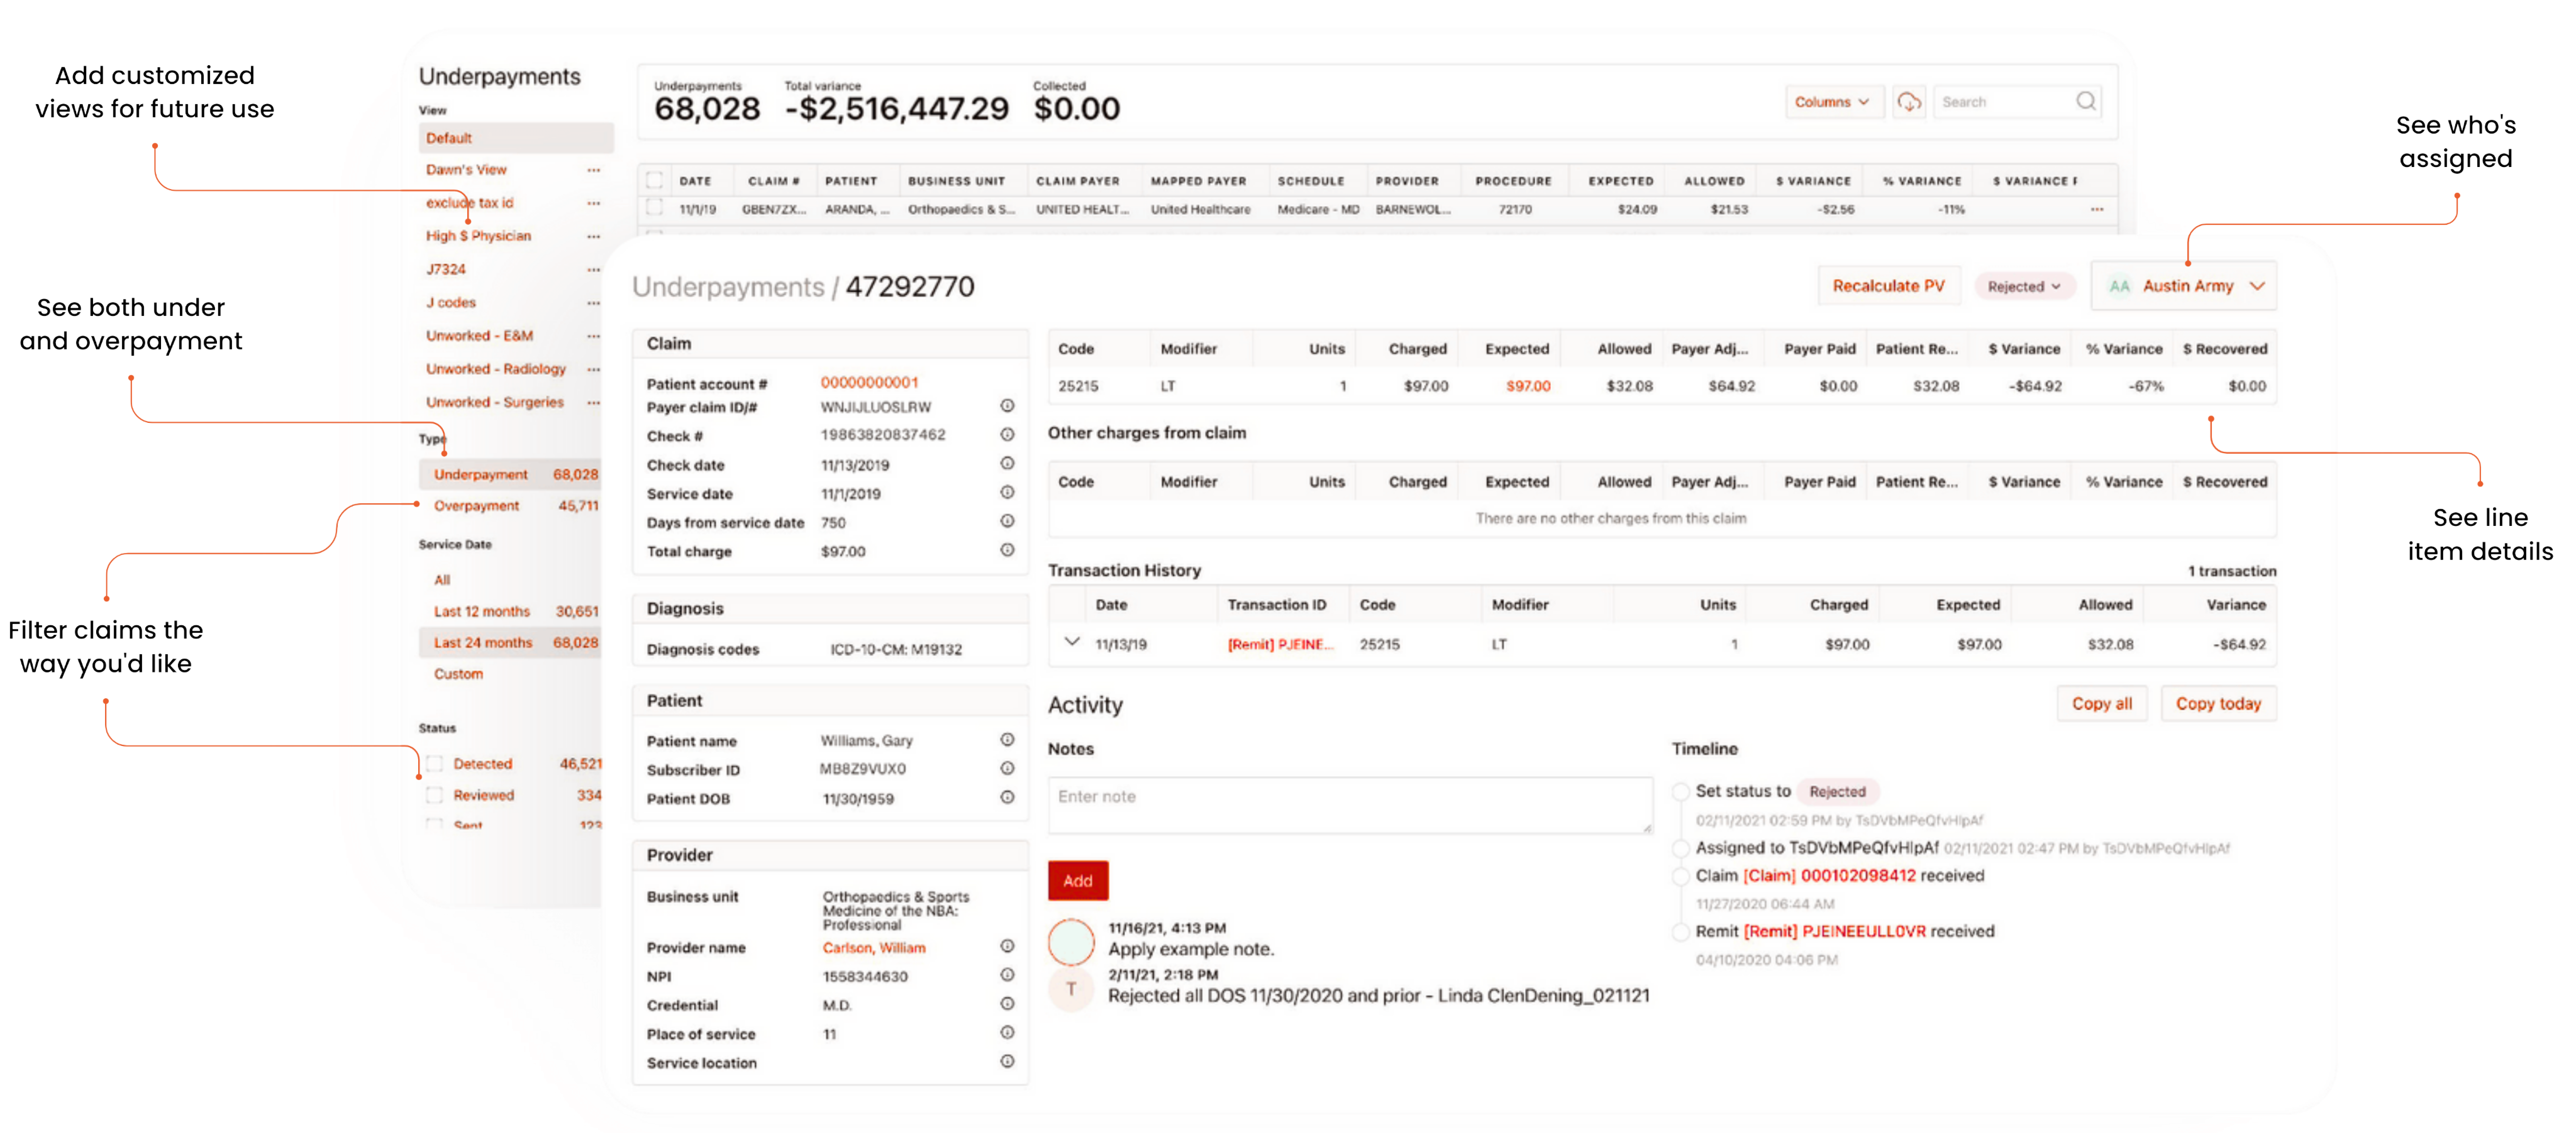Screen dimensions: 2576x1133
Task: Open the Columns dropdown
Action: pos(1831,102)
